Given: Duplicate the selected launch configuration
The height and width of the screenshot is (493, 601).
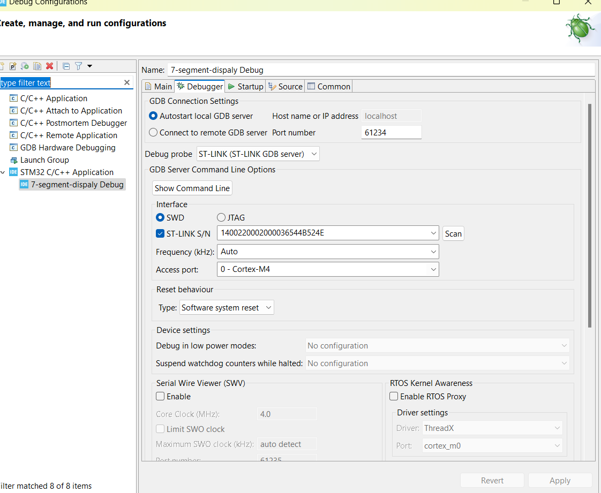Looking at the screenshot, I should [37, 66].
